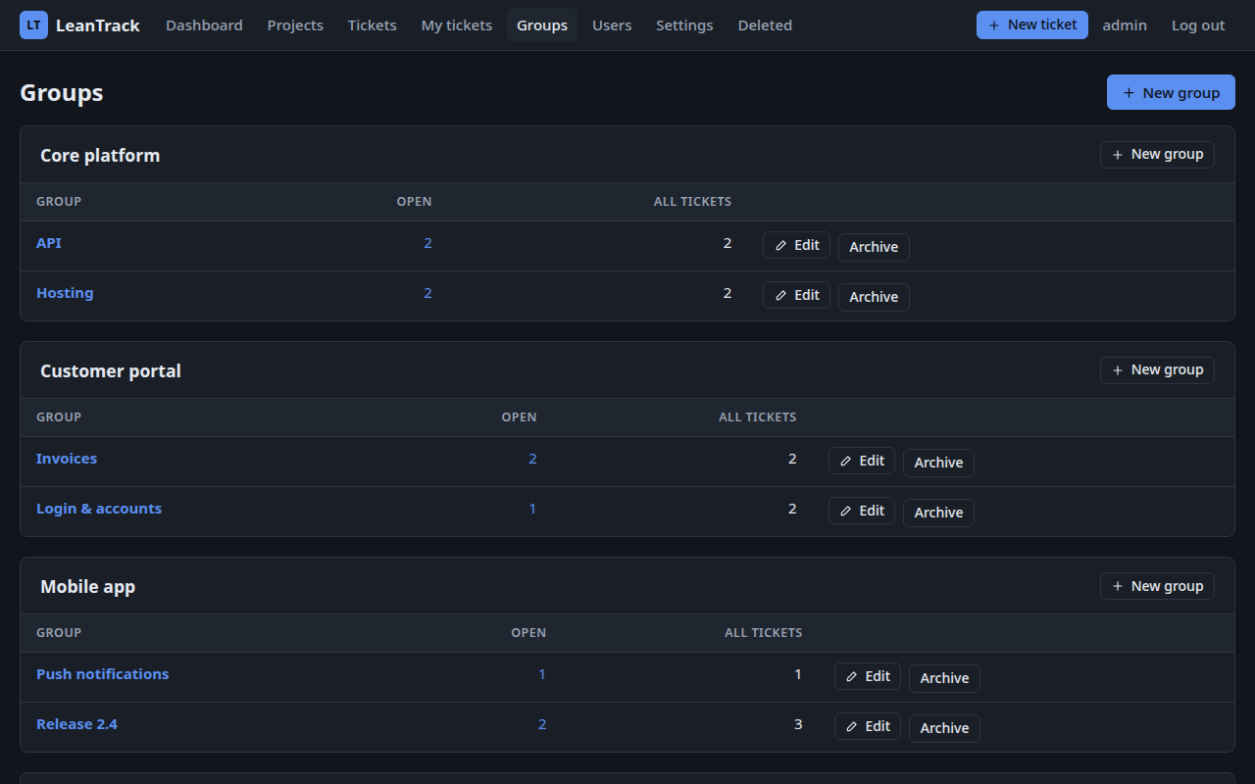Go to the Projects page
This screenshot has width=1255, height=784.
click(295, 25)
